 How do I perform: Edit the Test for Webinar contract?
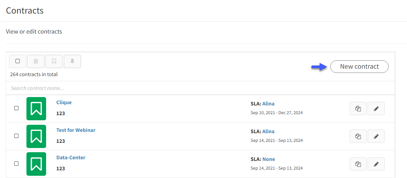pyautogui.click(x=376, y=136)
